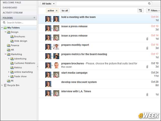Click the author avatar on develop new discount system

point(48,84)
